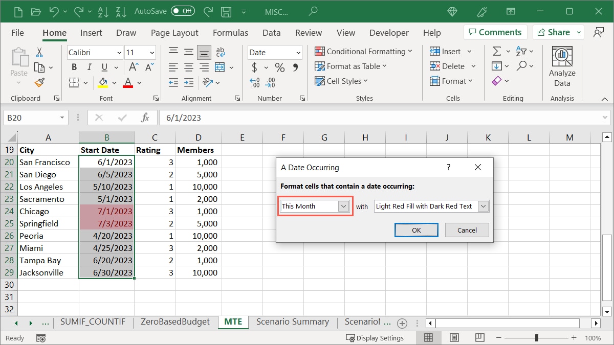
Task: Cancel the A Date Occurring dialog
Action: (467, 230)
